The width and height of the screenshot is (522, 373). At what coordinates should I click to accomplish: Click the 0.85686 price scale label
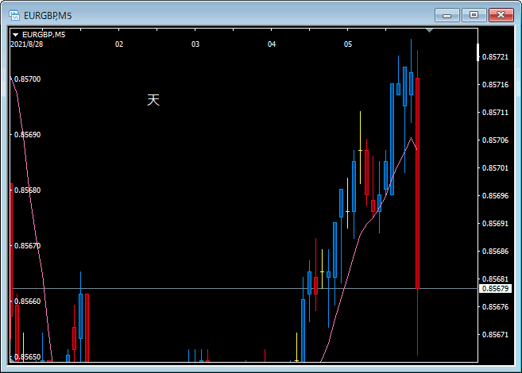495,252
